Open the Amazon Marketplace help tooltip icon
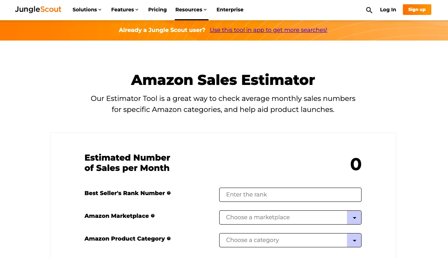Viewport: 448px width, 258px height. click(153, 216)
